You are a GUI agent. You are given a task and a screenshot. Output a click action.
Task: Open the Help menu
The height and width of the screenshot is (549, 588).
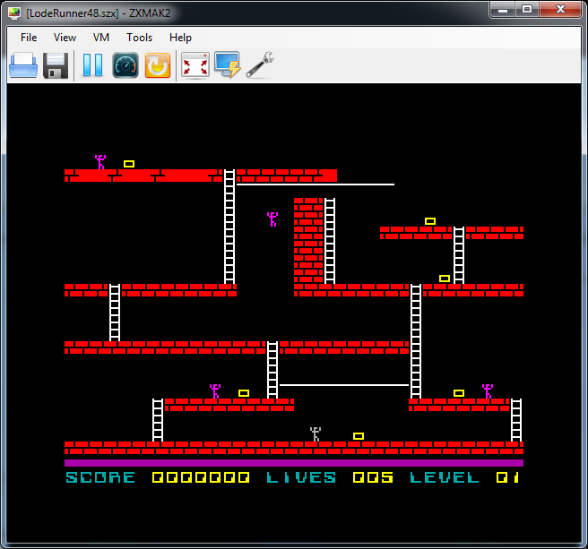coord(180,38)
